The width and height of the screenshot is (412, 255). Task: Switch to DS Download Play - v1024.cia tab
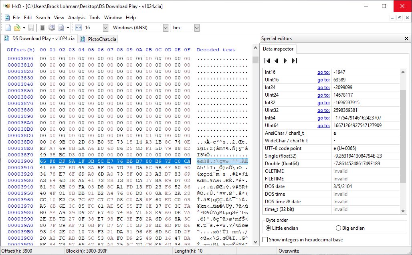40,38
